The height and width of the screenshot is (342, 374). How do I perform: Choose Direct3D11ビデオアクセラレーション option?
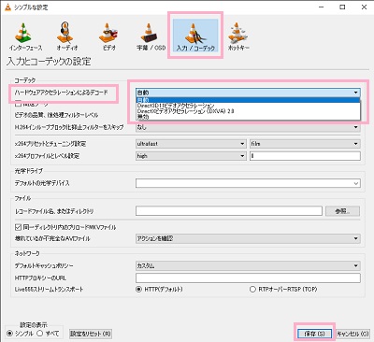coord(248,106)
